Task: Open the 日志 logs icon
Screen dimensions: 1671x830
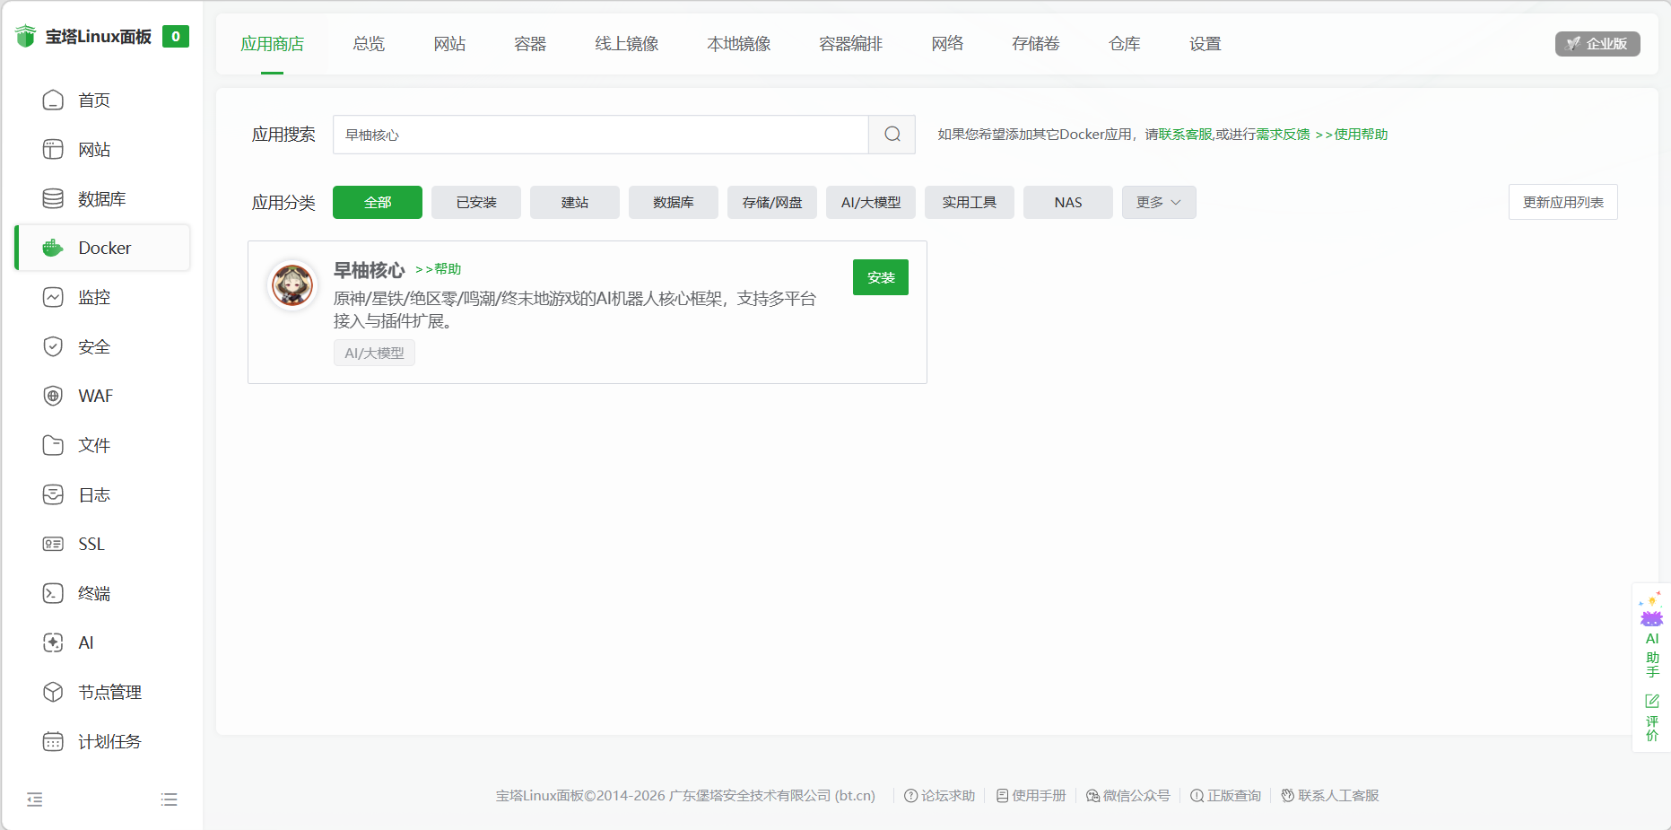Action: pyautogui.click(x=53, y=494)
